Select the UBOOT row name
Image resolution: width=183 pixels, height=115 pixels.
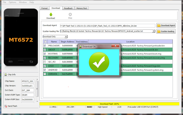point(51,50)
